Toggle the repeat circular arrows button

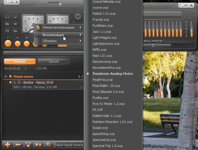tap(7, 31)
